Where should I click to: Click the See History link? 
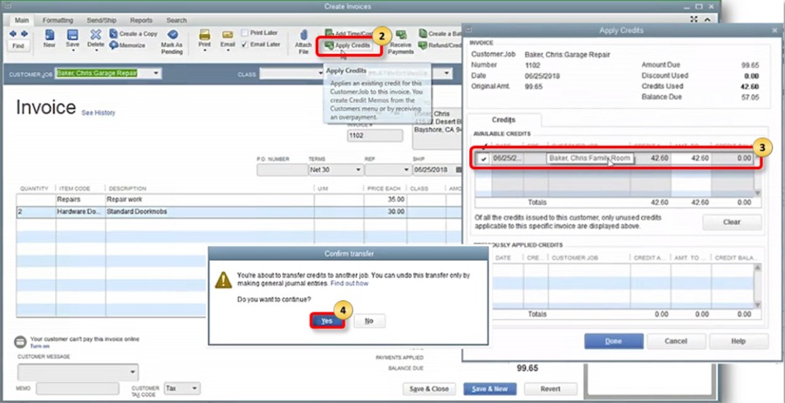coord(98,113)
